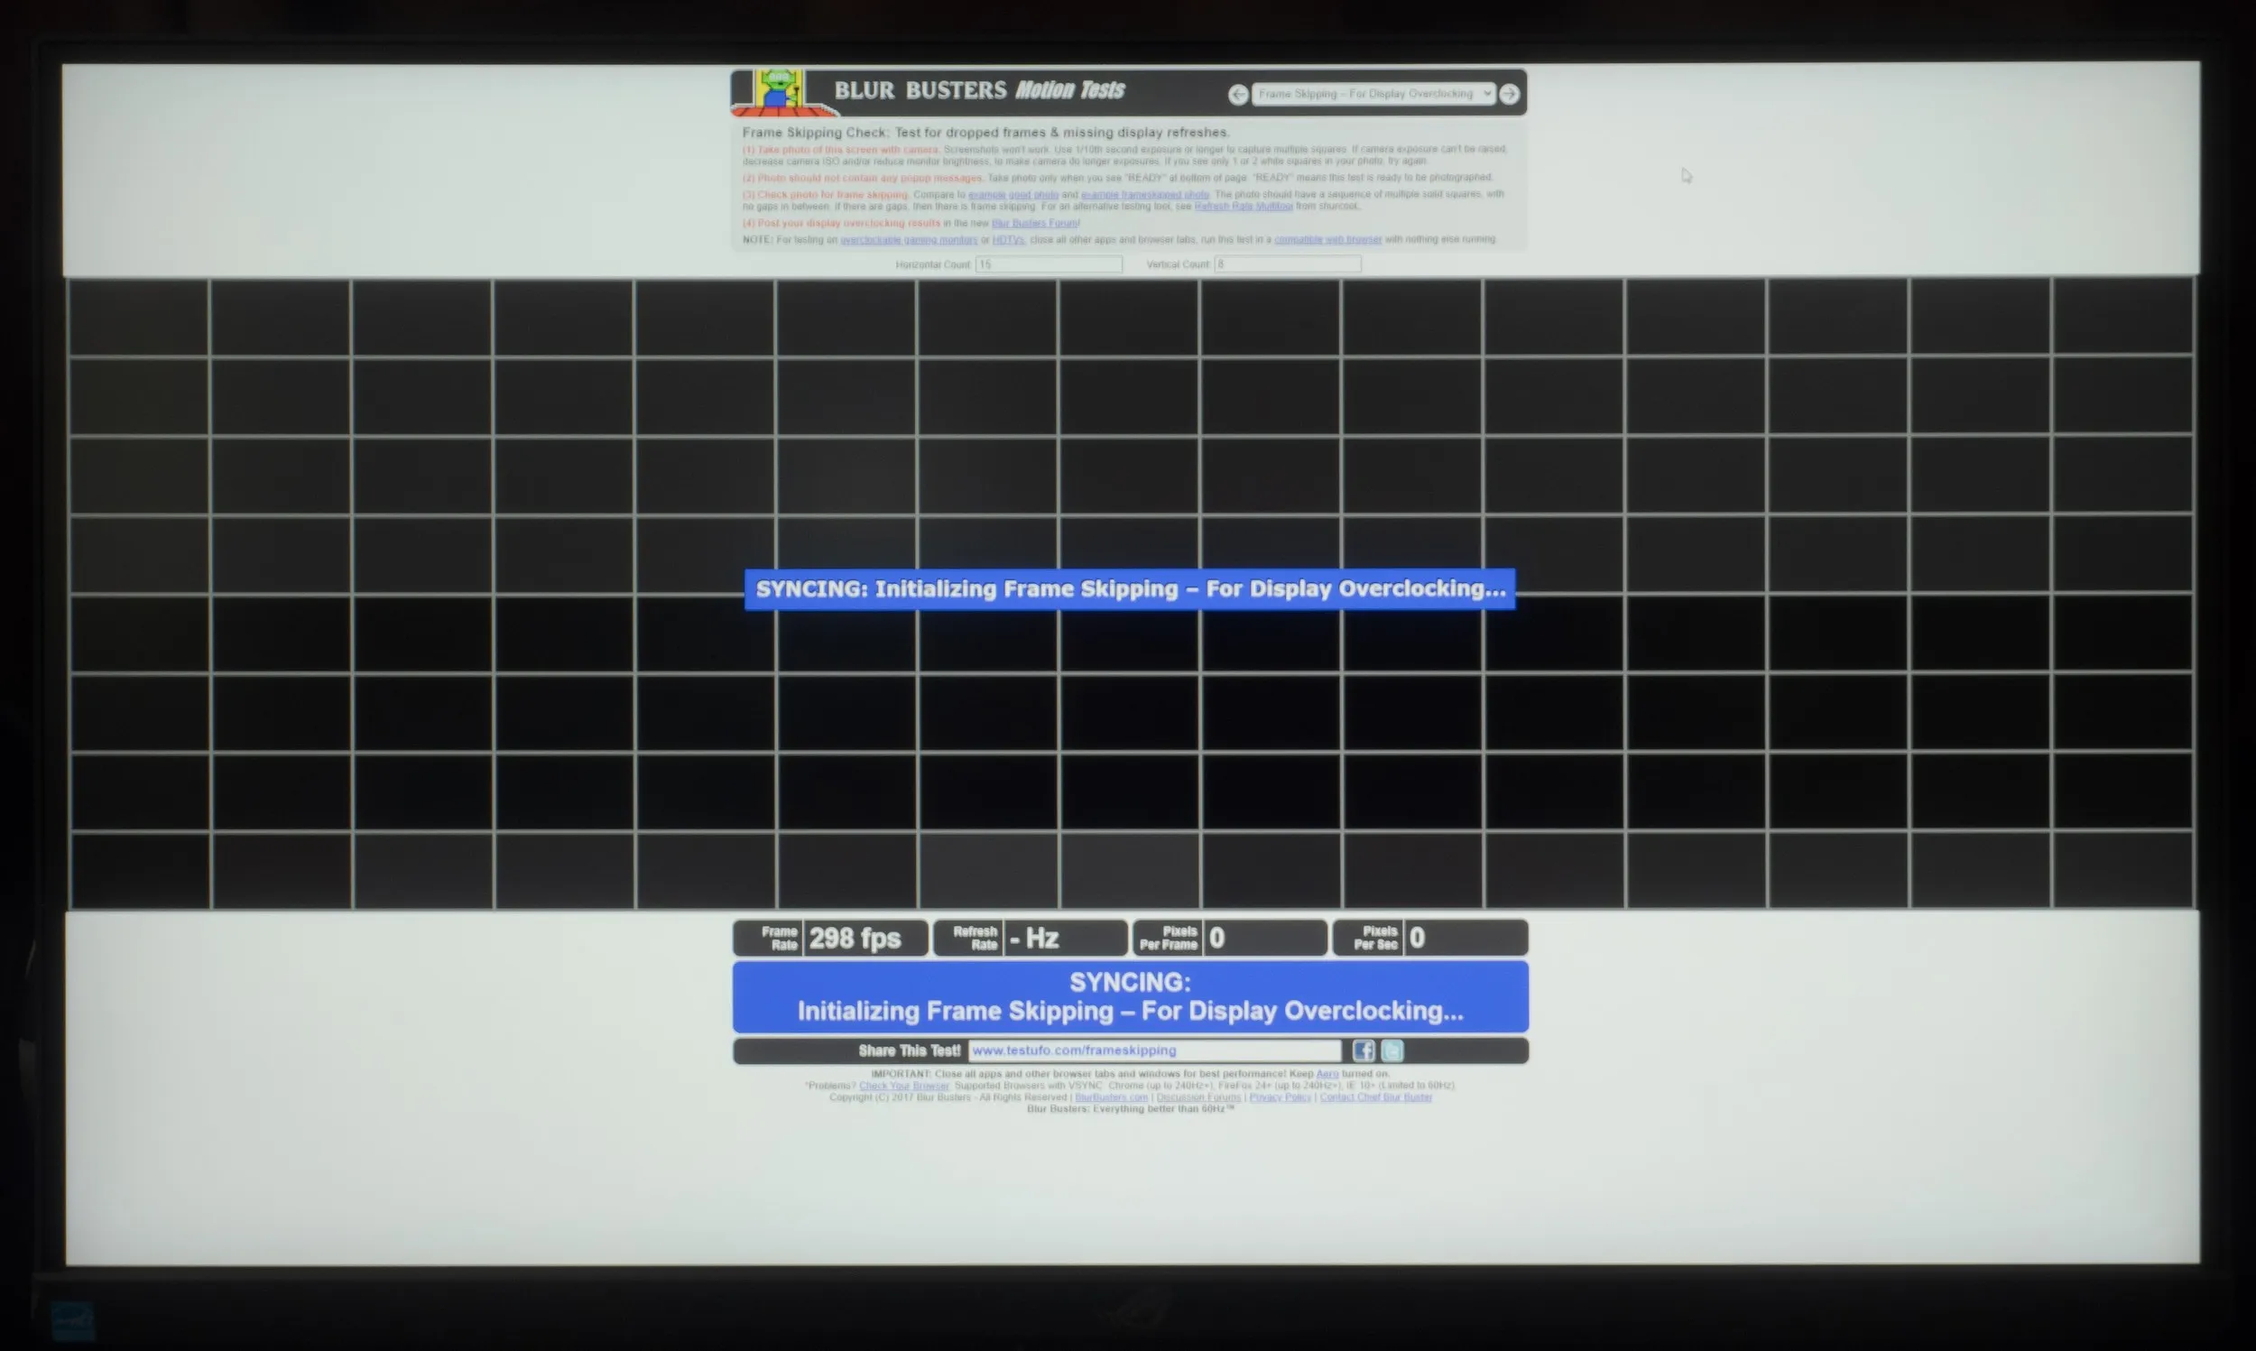Viewport: 2256px width, 1351px height.
Task: Open the Refresh Rate Multitool link
Action: point(1244,207)
